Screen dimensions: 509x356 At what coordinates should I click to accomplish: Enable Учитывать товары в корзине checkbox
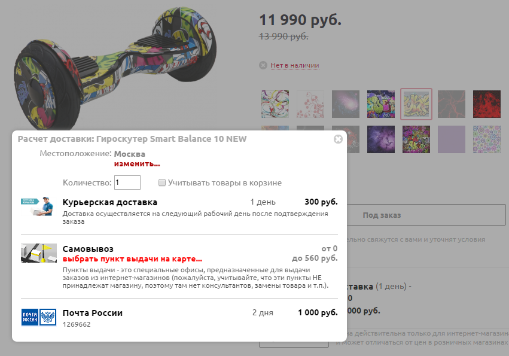(x=161, y=182)
